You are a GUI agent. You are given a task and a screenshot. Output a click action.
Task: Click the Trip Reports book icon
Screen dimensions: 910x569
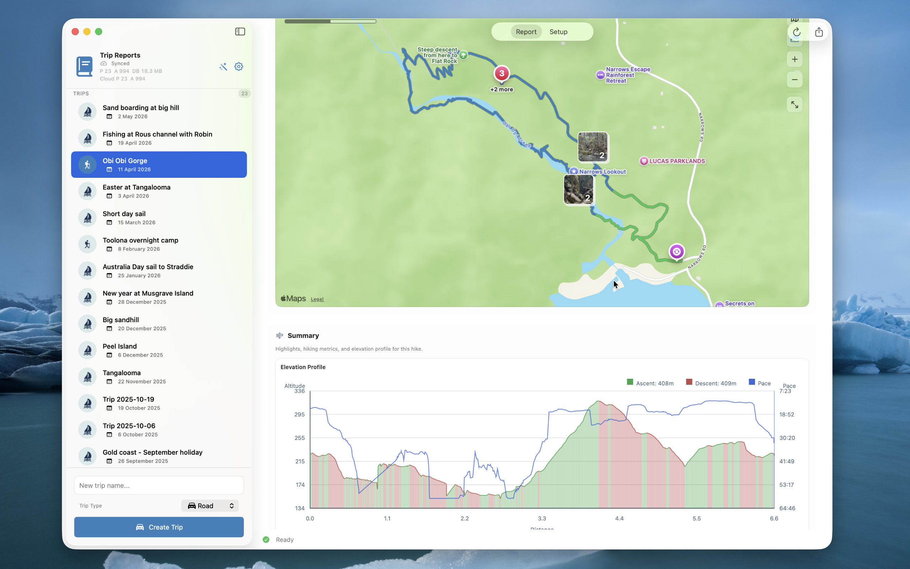85,67
